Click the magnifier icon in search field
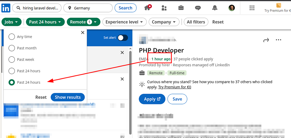This screenshot has height=138, width=291. [18, 8]
